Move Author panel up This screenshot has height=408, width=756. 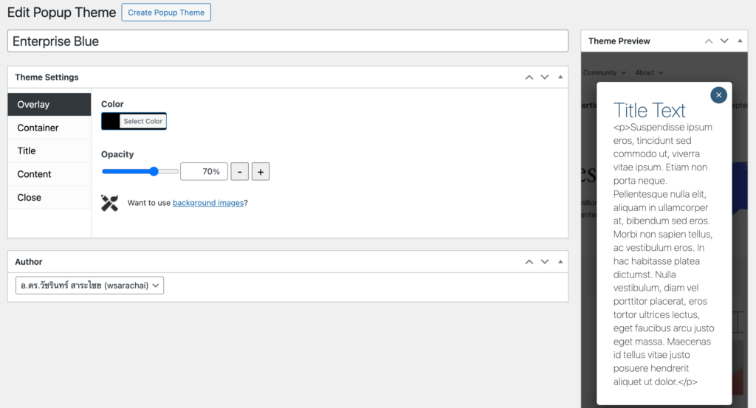529,262
